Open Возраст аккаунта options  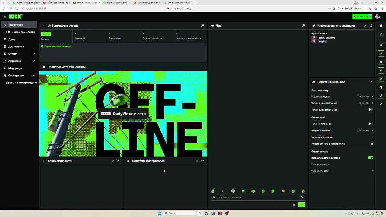click(342, 97)
